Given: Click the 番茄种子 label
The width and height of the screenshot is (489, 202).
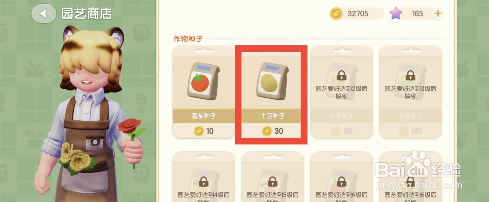Looking at the screenshot, I should coord(204,116).
